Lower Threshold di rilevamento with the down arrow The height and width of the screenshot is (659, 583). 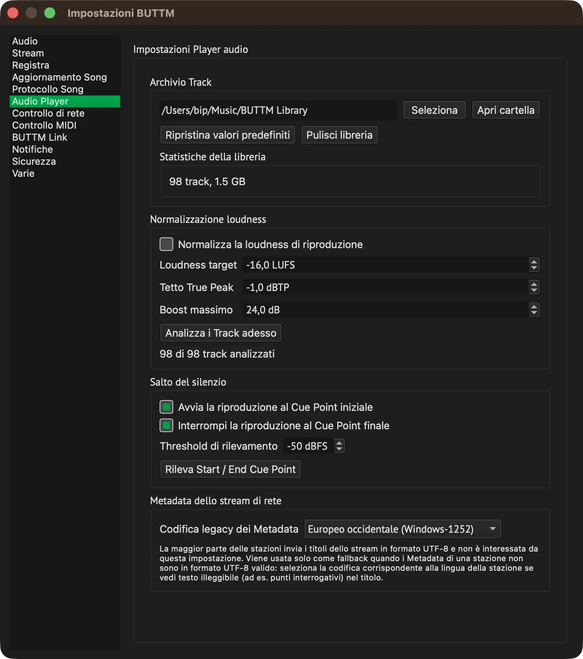pyautogui.click(x=339, y=449)
